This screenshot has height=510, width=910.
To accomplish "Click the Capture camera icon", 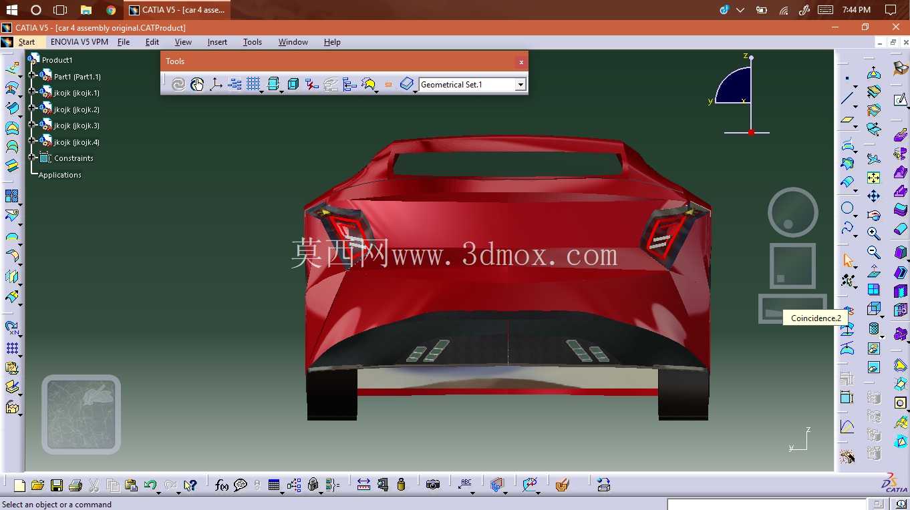I will point(433,485).
